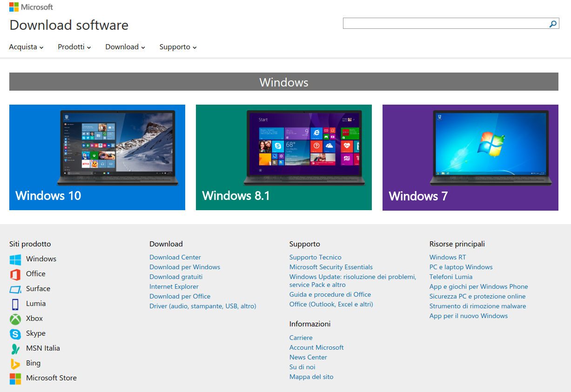571x392 pixels.
Task: Open Download per Office link
Action: point(180,296)
